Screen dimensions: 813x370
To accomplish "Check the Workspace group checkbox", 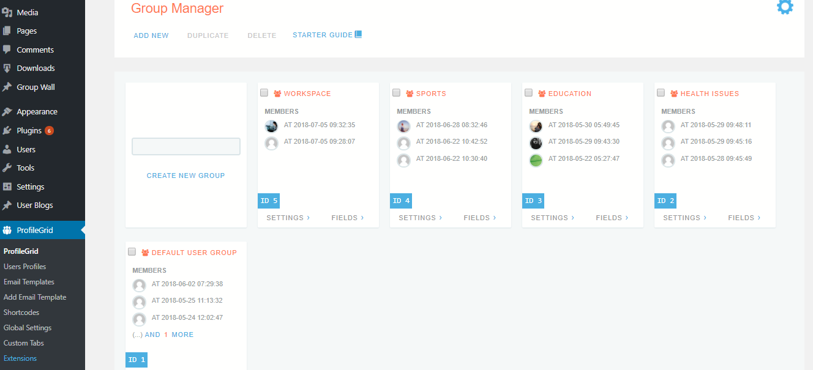I will pos(264,93).
